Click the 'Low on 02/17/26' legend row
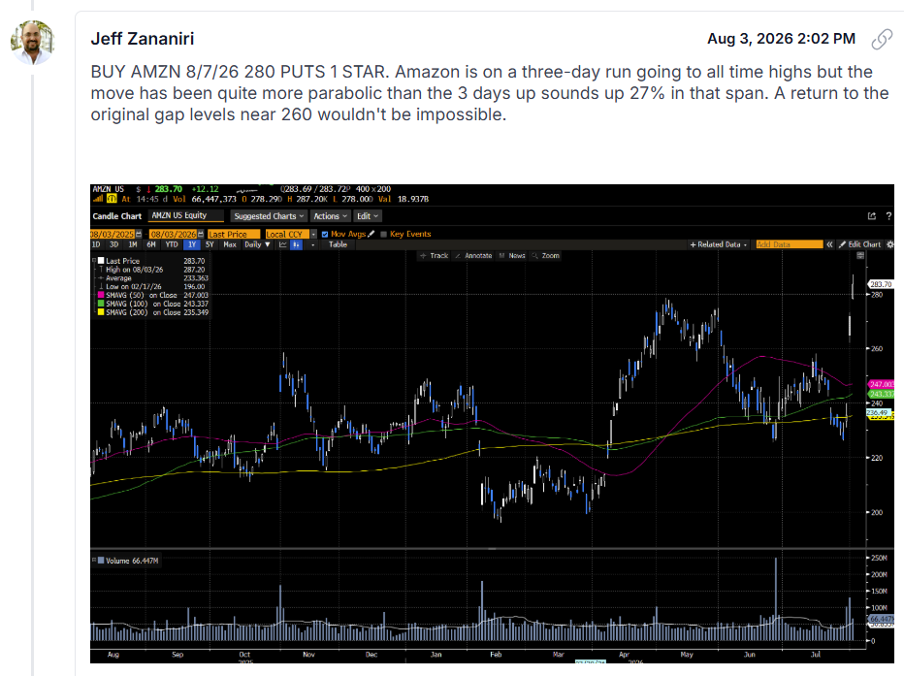Viewport: 904px width, 676px height. 152,286
